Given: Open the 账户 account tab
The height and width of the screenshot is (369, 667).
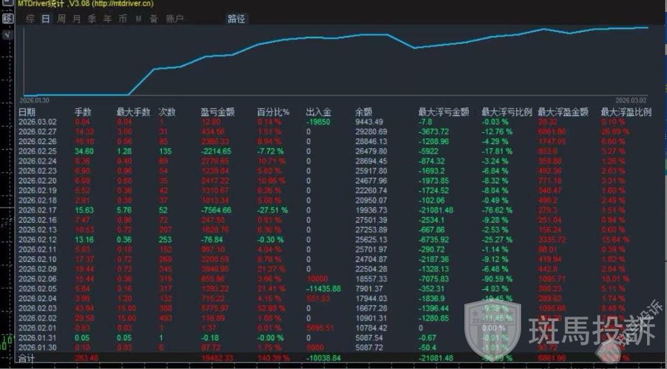Looking at the screenshot, I should 175,19.
